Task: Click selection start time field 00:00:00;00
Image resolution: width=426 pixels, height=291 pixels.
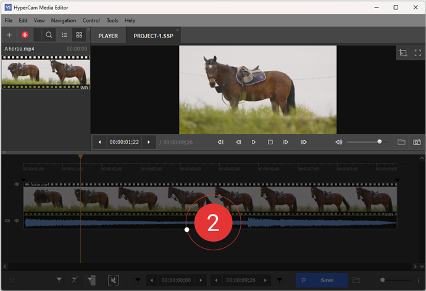Action: tap(176, 280)
